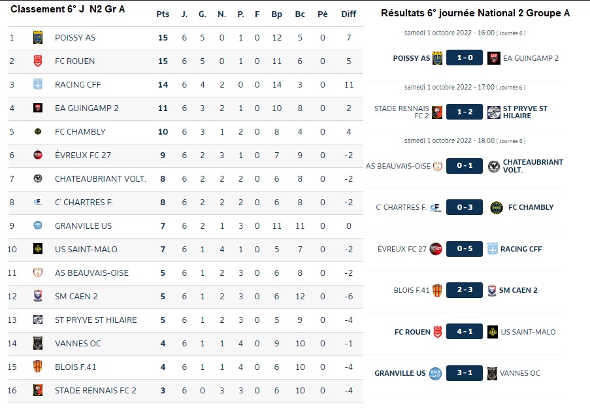The image size is (590, 413).
Task: Click the Vannes OC logo beside the 3-1 result
Action: (x=492, y=373)
